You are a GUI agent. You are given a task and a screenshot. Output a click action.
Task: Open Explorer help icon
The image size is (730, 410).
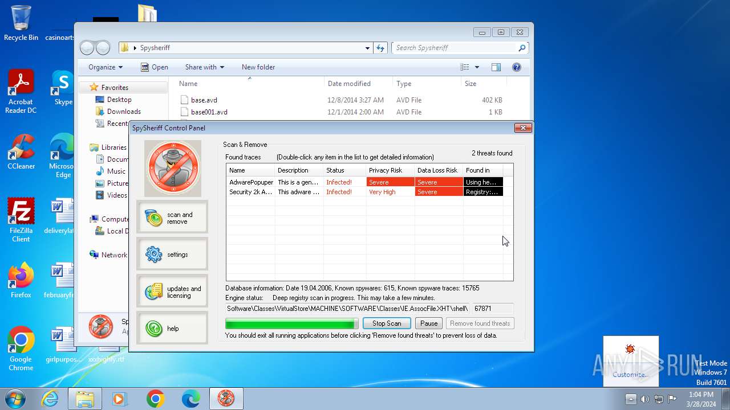[517, 67]
